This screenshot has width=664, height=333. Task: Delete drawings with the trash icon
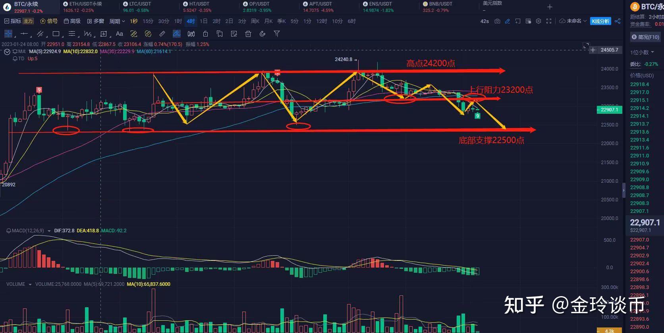[248, 34]
